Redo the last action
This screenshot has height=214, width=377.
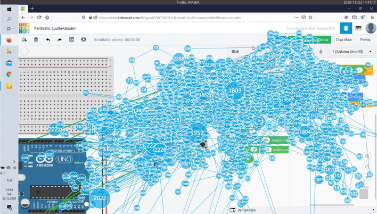60,39
